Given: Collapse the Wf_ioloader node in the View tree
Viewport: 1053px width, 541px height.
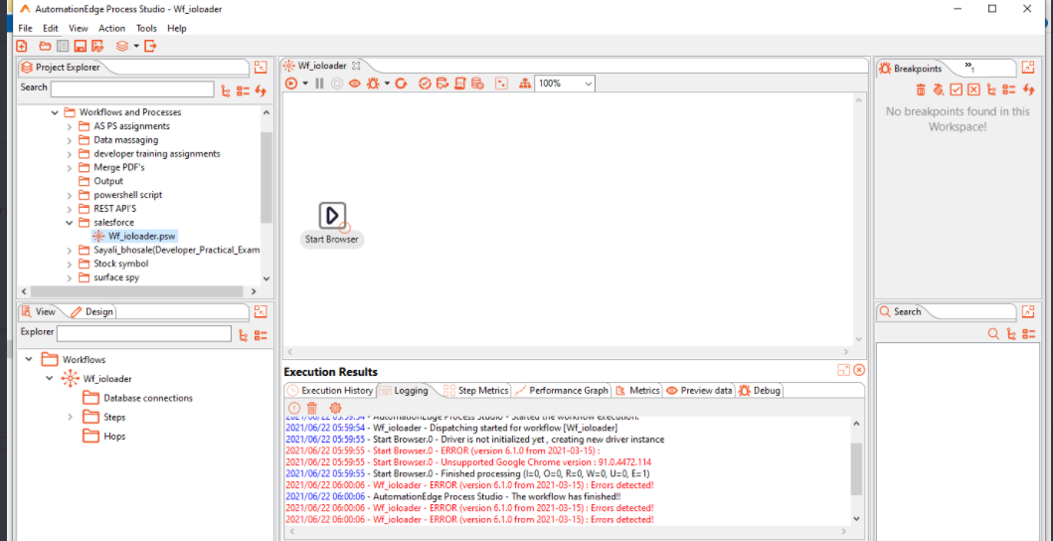Looking at the screenshot, I should 49,379.
